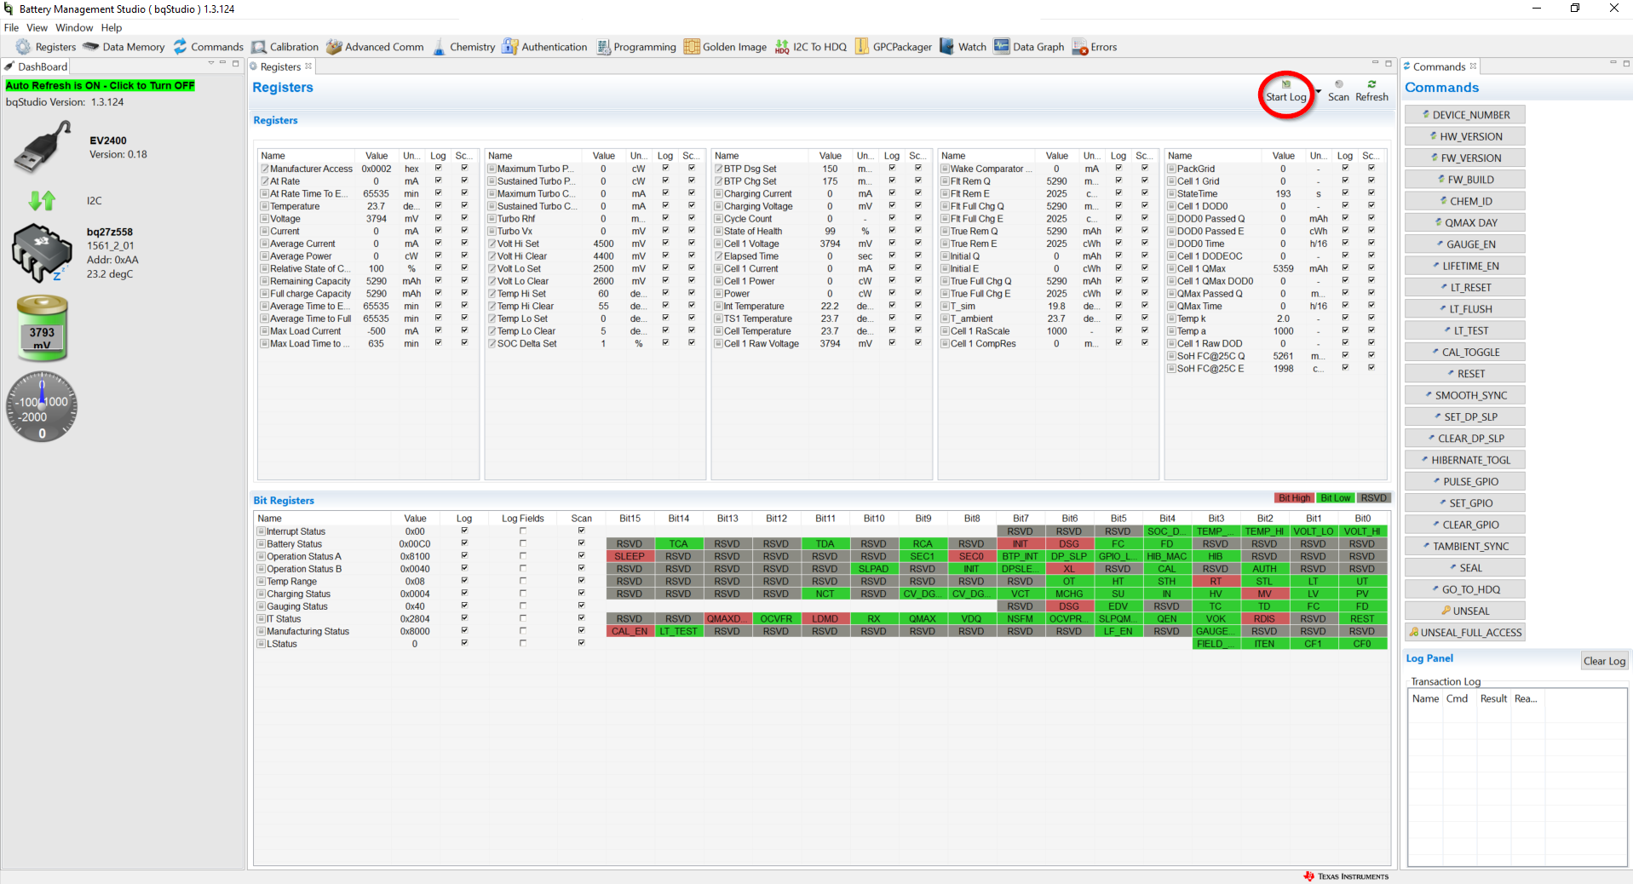Image resolution: width=1633 pixels, height=884 pixels.
Task: Select the Advanced Comm tool
Action: click(x=375, y=47)
